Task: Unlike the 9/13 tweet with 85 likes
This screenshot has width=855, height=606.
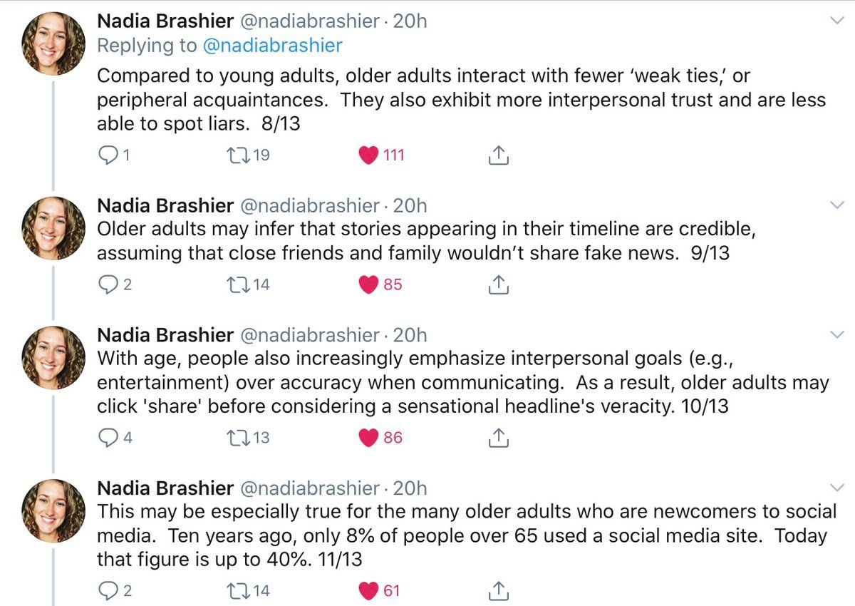Action: 368,284
